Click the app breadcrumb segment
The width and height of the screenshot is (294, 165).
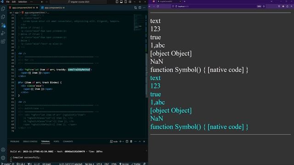pos(17,13)
